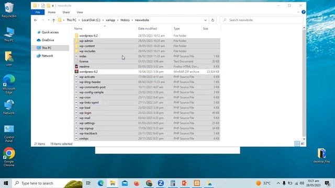Open the address bar history dropdown
The height and width of the screenshot is (188, 335).
tap(205, 20)
